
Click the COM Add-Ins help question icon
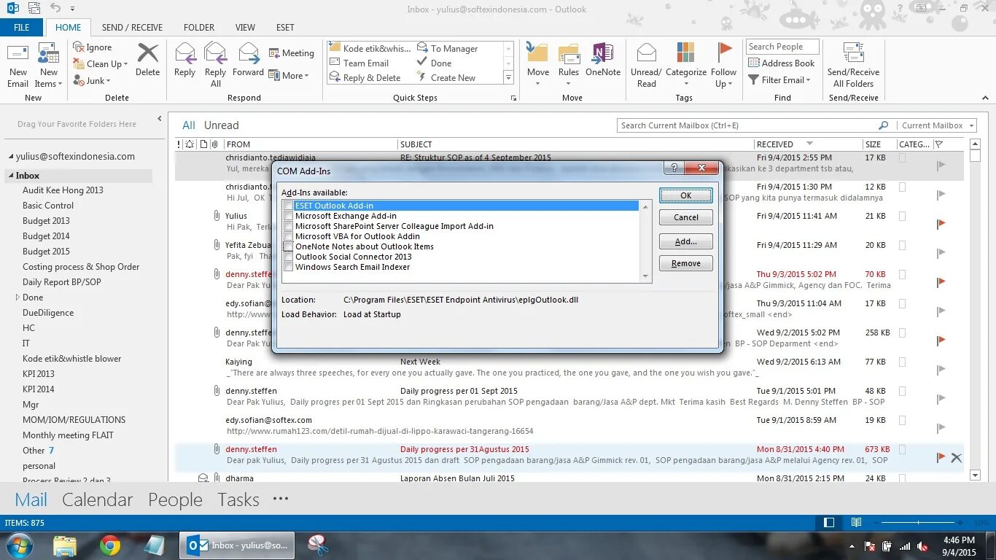673,168
